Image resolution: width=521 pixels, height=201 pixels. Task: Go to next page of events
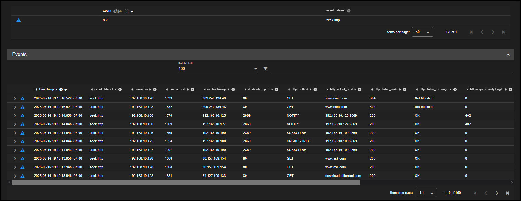point(497,193)
